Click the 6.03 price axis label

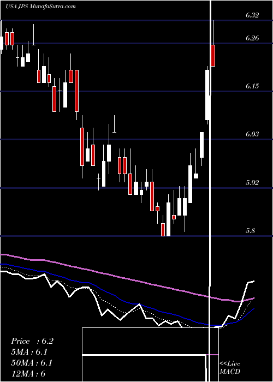252,134
